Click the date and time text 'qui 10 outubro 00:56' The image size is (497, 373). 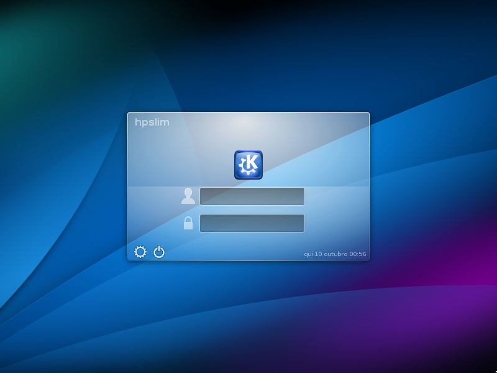point(335,254)
